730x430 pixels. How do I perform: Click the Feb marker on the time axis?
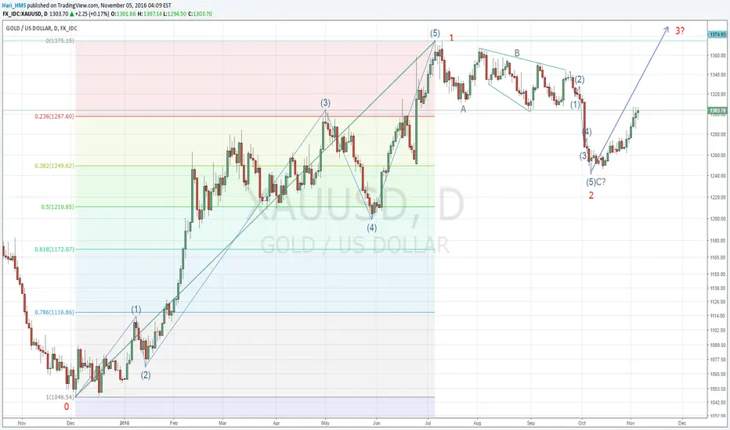click(x=174, y=423)
